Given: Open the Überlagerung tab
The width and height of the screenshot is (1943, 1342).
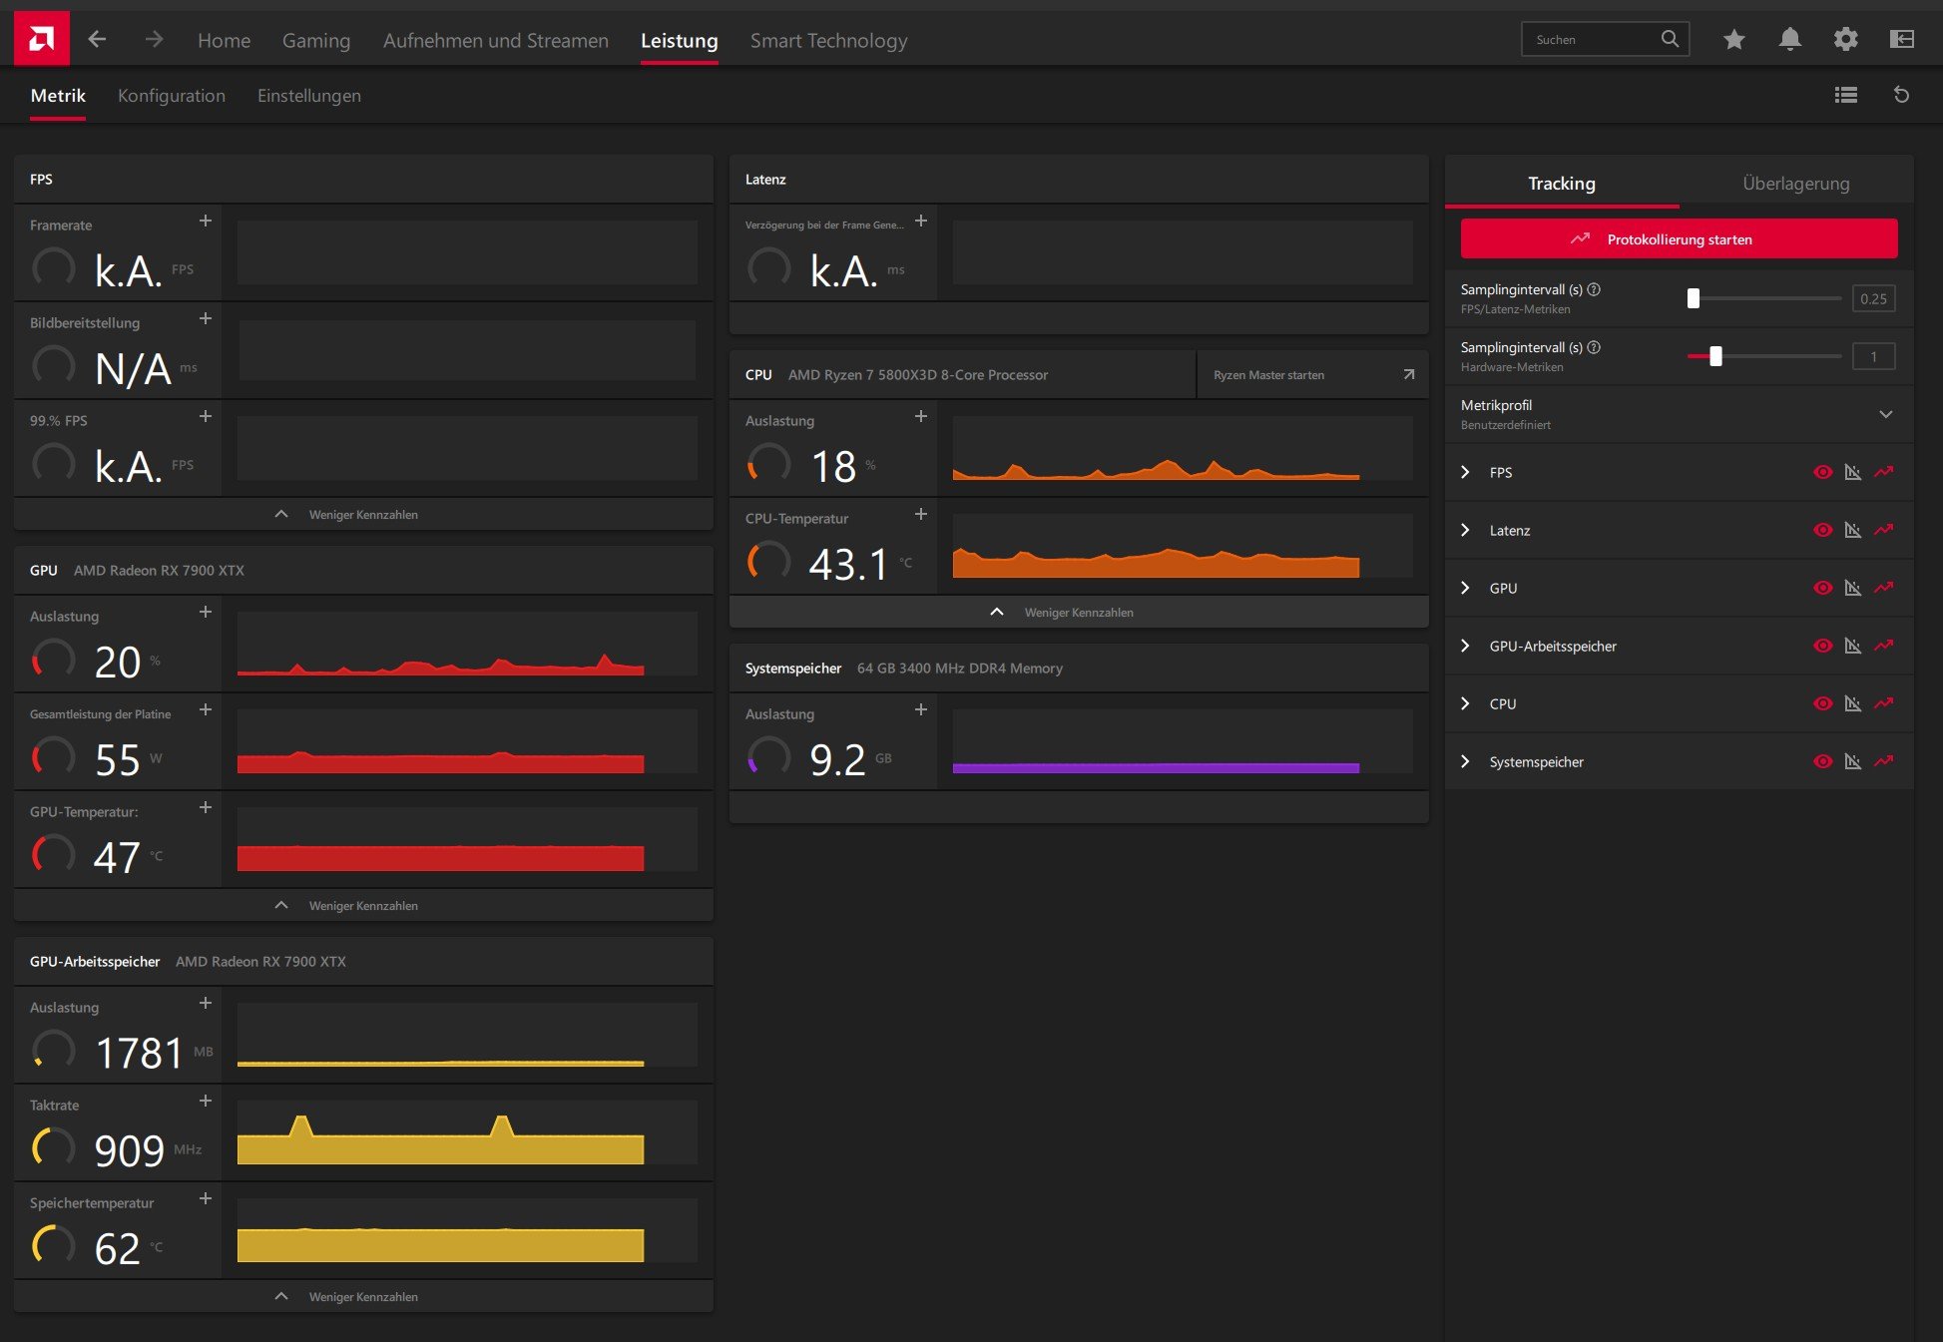Looking at the screenshot, I should pyautogui.click(x=1795, y=183).
